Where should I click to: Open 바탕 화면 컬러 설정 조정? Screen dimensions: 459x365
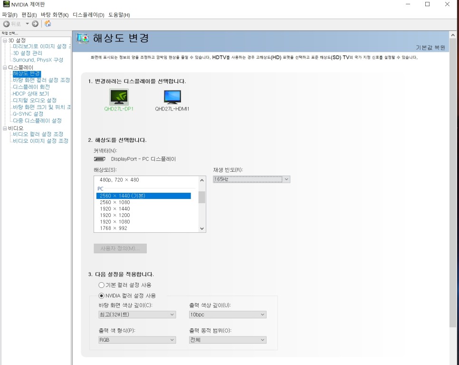(41, 80)
